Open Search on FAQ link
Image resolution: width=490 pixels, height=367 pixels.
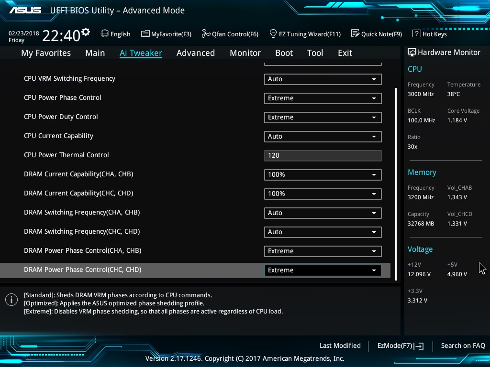click(x=463, y=345)
